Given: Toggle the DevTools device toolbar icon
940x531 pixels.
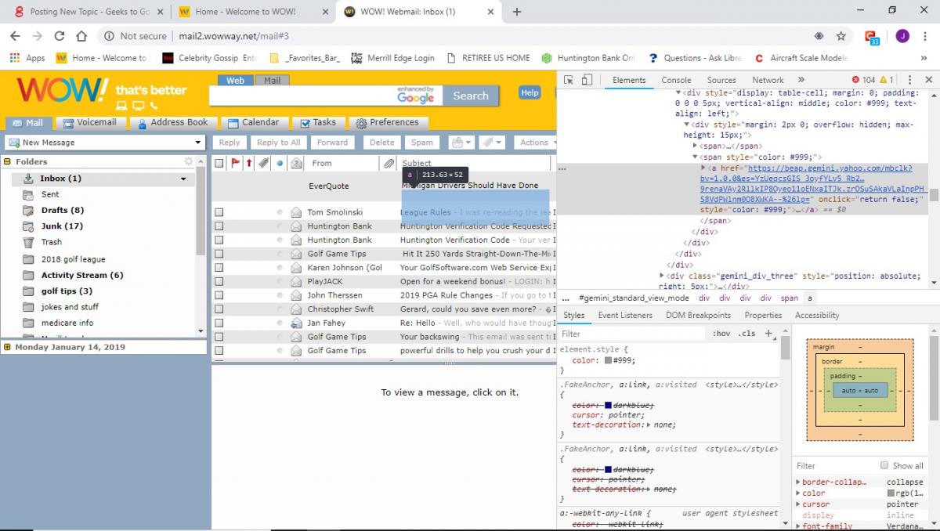Looking at the screenshot, I should tap(587, 80).
